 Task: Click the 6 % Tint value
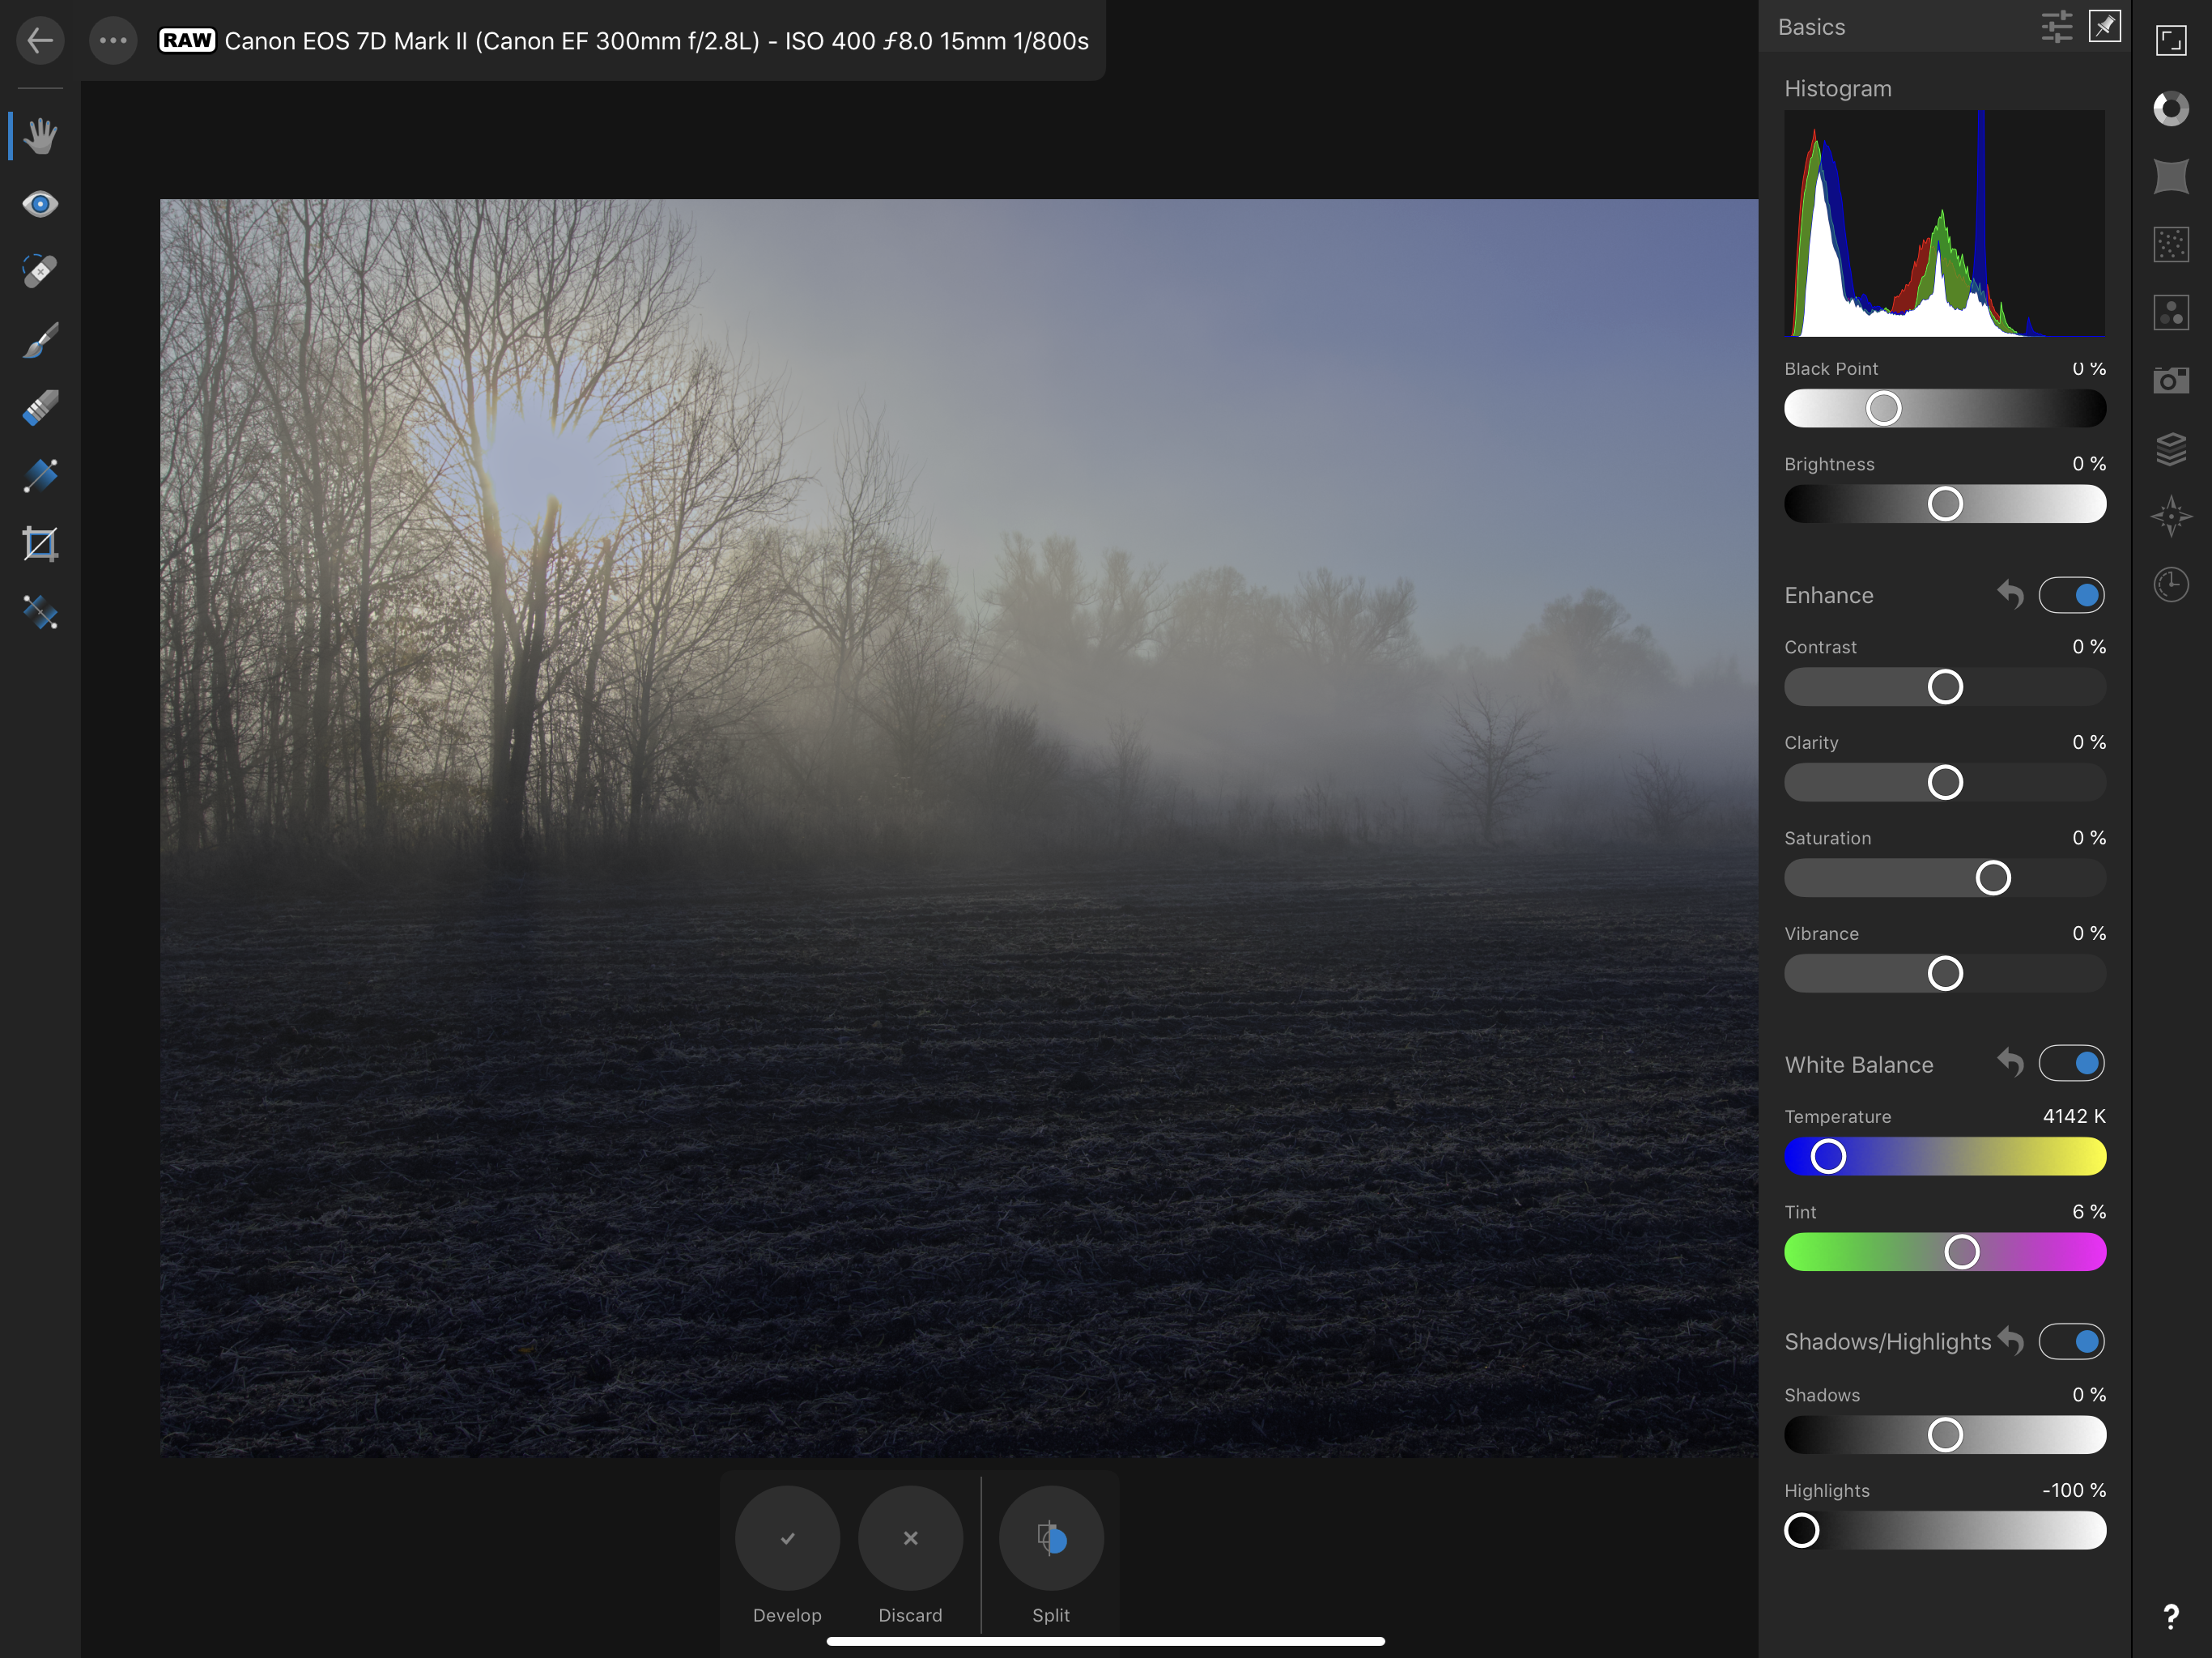2089,1212
